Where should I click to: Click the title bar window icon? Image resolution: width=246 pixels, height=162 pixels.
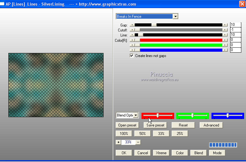(x=2, y=4)
